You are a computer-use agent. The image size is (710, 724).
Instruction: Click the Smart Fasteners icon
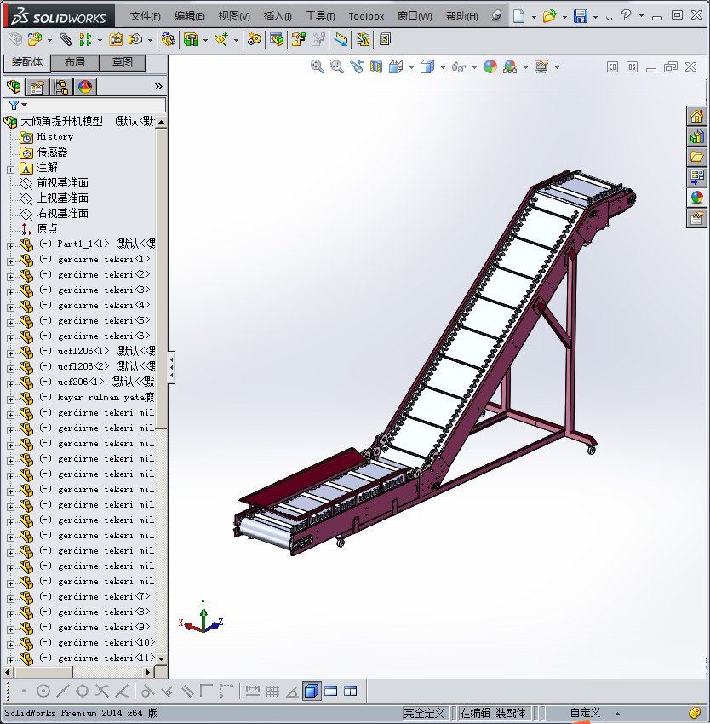coord(116,40)
